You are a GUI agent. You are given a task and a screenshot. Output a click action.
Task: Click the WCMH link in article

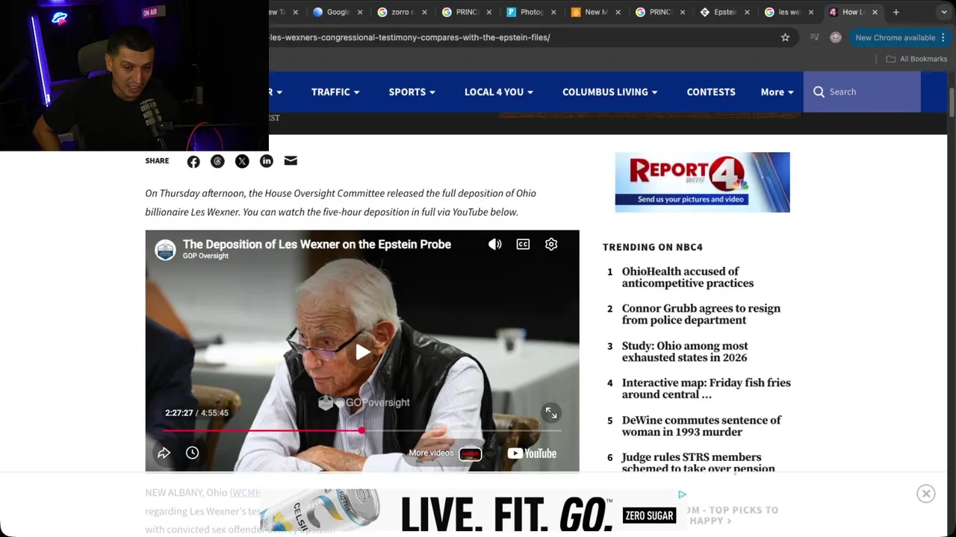pyautogui.click(x=246, y=492)
